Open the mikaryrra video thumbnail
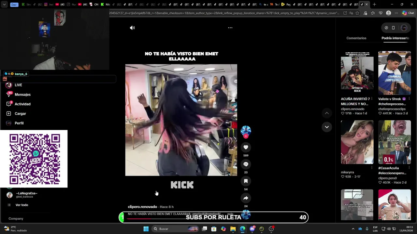417x234 pixels. click(x=357, y=142)
